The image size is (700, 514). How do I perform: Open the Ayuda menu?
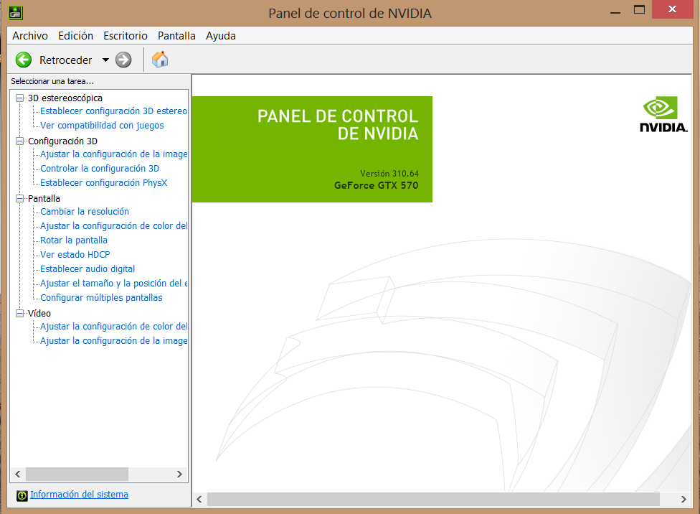tap(220, 36)
